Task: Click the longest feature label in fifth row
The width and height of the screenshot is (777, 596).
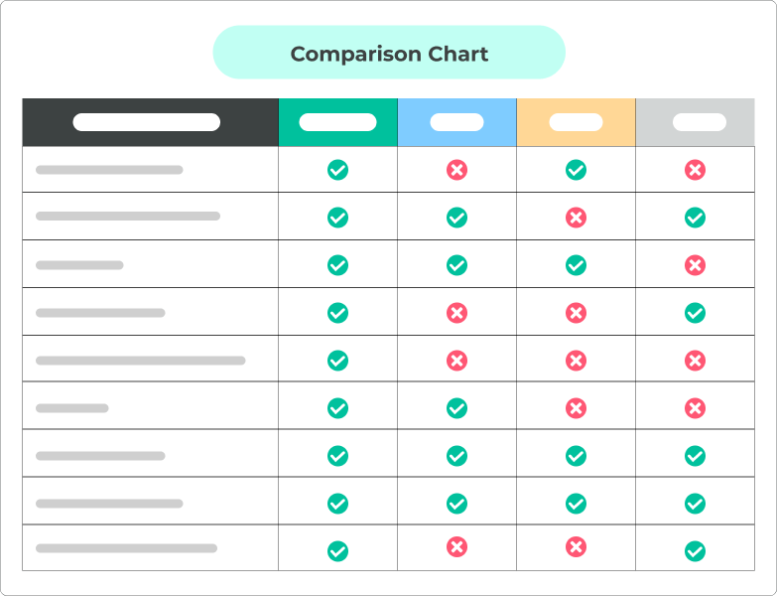Action: coord(141,361)
